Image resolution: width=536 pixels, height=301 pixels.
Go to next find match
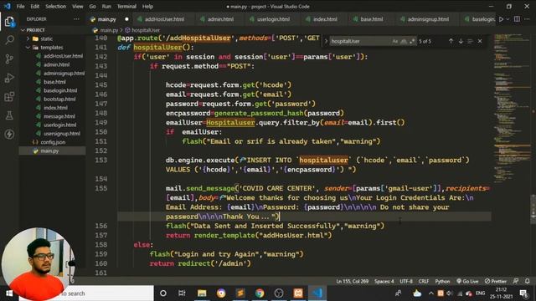tap(461, 41)
